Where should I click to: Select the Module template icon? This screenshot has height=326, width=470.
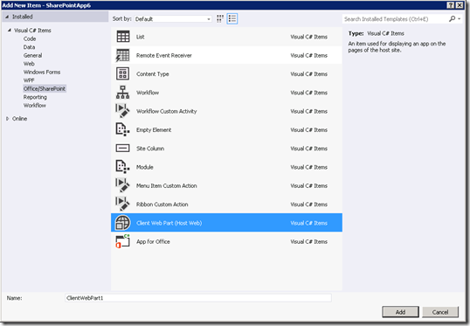click(x=122, y=167)
